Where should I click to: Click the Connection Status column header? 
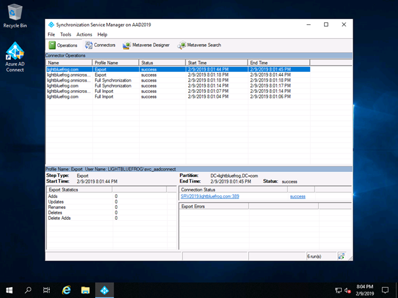pyautogui.click(x=233, y=190)
